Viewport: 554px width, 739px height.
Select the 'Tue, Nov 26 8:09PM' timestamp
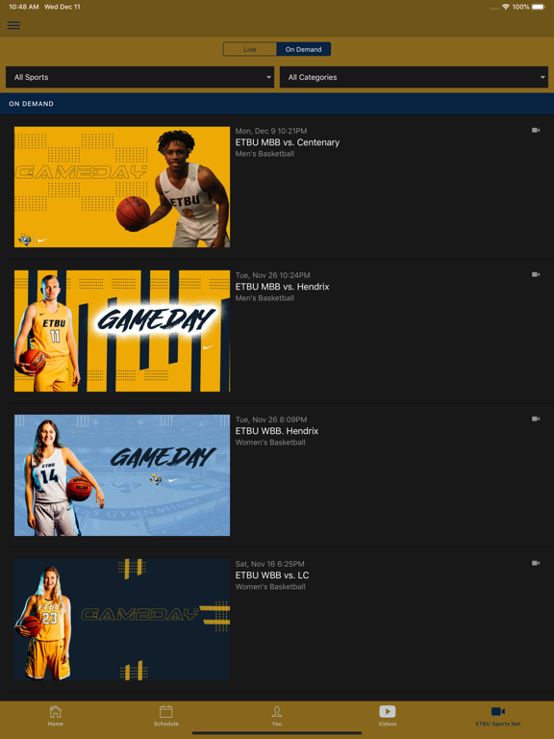tap(271, 420)
